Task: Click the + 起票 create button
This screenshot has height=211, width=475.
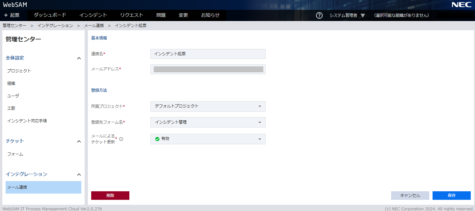Action: point(12,15)
